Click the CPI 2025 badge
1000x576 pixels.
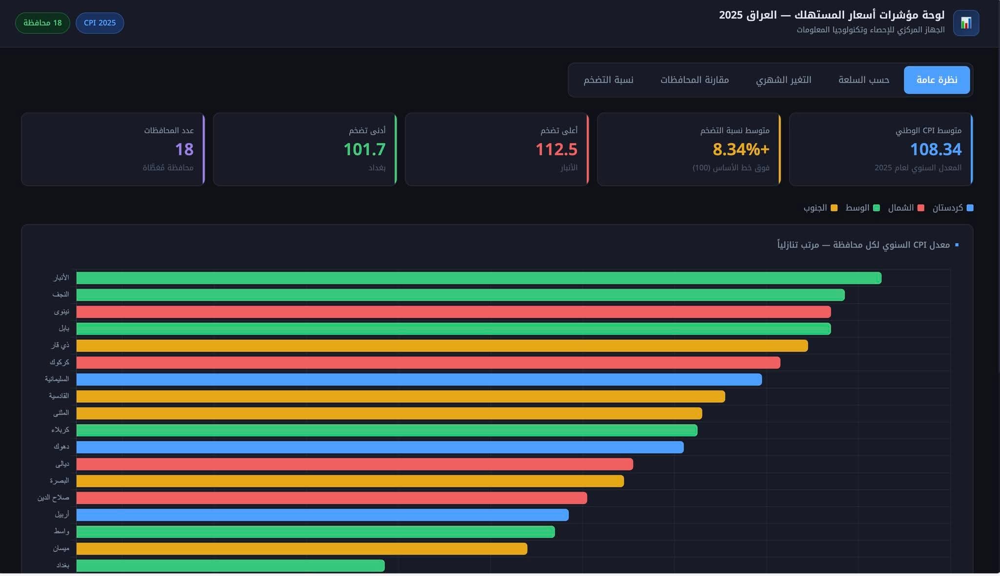click(x=100, y=23)
